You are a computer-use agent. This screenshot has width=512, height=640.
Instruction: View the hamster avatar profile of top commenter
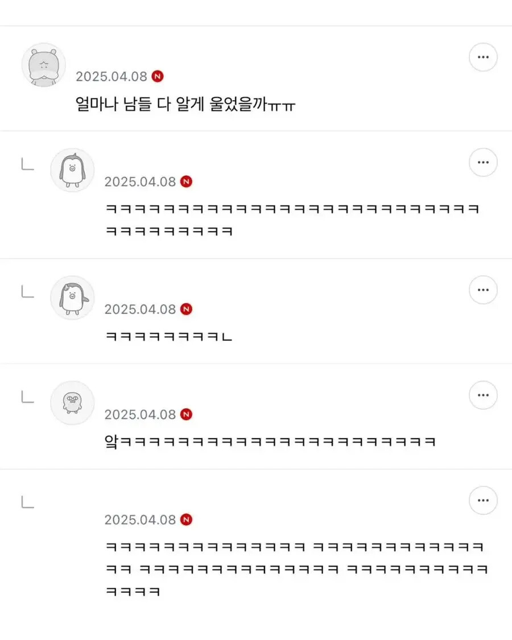(44, 65)
